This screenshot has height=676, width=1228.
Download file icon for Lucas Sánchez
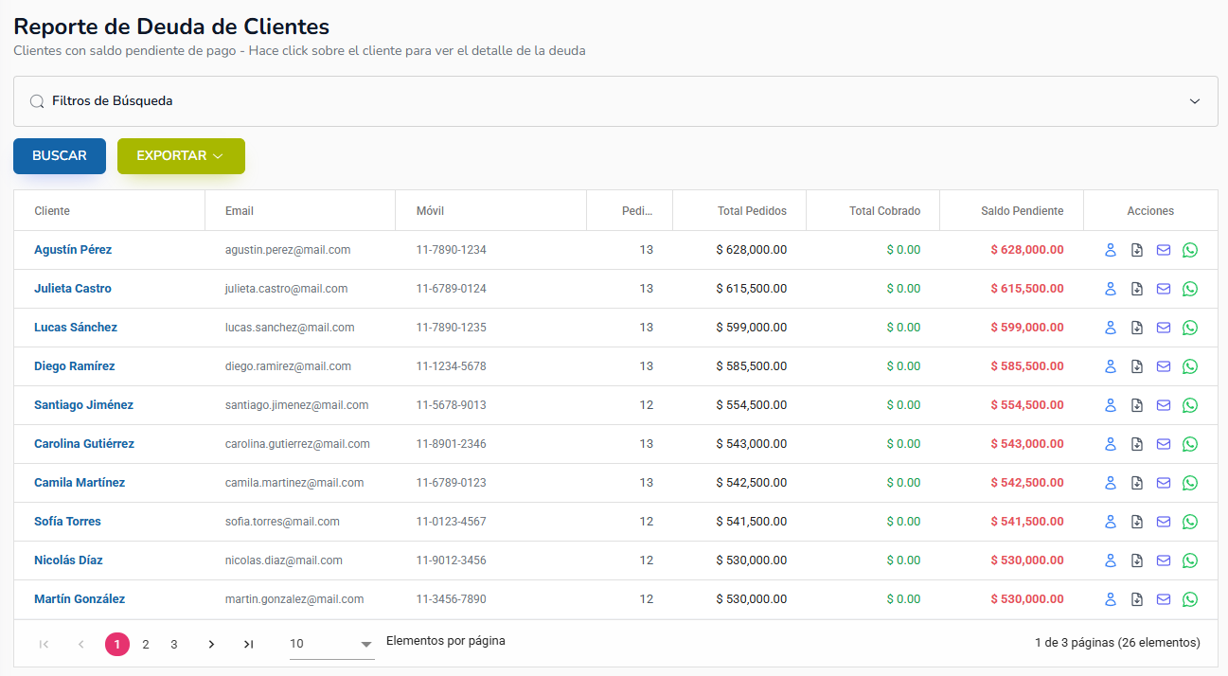[x=1137, y=328]
